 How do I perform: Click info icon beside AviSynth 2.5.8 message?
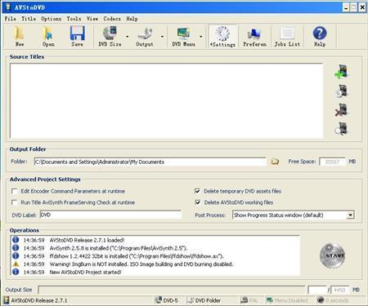click(x=16, y=248)
